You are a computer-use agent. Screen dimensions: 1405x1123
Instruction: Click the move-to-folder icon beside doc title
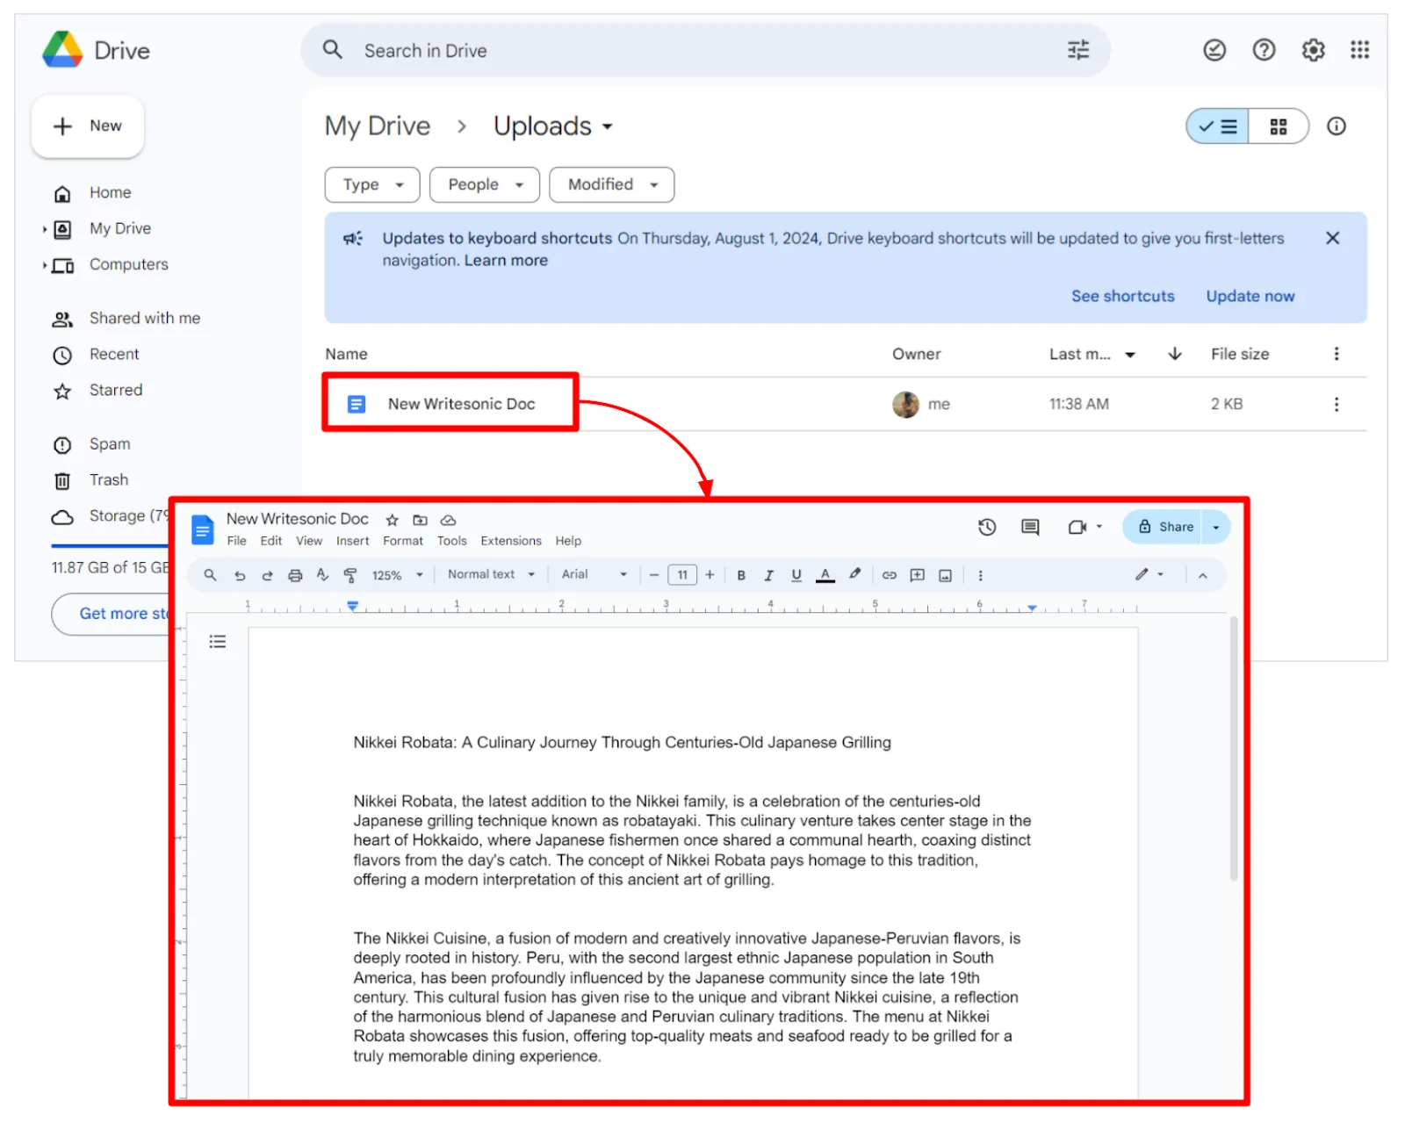pos(421,520)
